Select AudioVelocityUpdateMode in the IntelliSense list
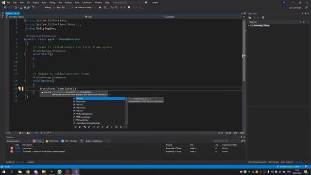 [x=99, y=123]
